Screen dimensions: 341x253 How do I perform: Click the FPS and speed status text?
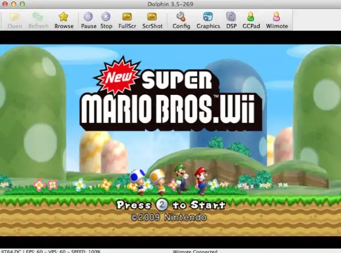click(x=51, y=250)
